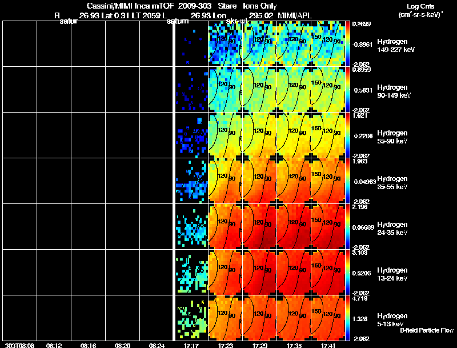457x348 pixels.
Task: Click the Hydrogen 149-227 keV color bar
Action: pyautogui.click(x=347, y=44)
